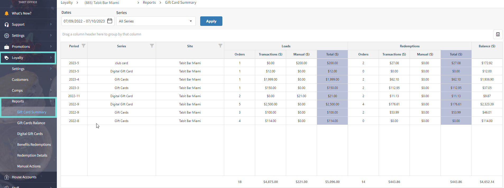Open Redemption Details report

pyautogui.click(x=32, y=155)
